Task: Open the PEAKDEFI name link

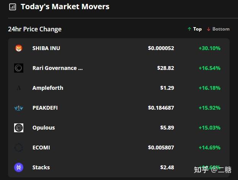Action: coord(45,108)
